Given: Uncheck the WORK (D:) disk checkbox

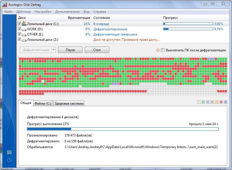Looking at the screenshot, I should click(19, 29).
